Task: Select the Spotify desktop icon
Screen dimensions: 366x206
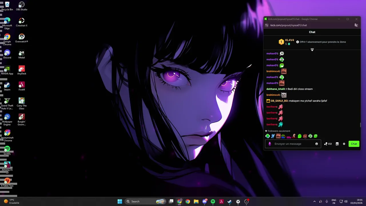Action: tap(7, 150)
